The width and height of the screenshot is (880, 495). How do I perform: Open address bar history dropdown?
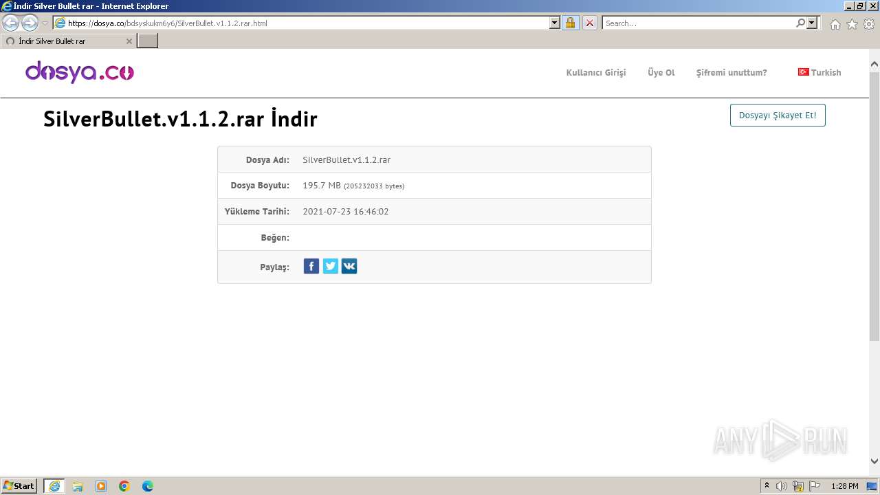pyautogui.click(x=555, y=23)
